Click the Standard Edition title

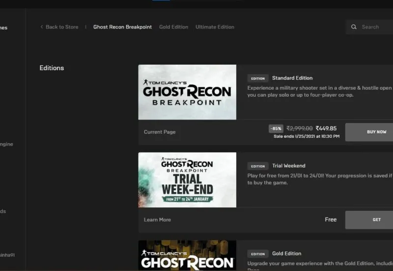[292, 78]
